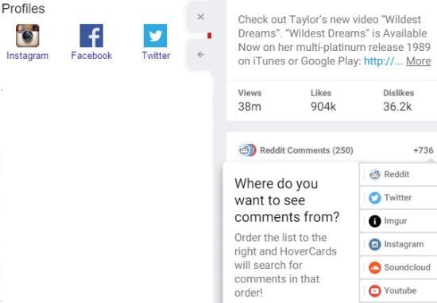Select Imgur in the comment sources list

tap(399, 221)
